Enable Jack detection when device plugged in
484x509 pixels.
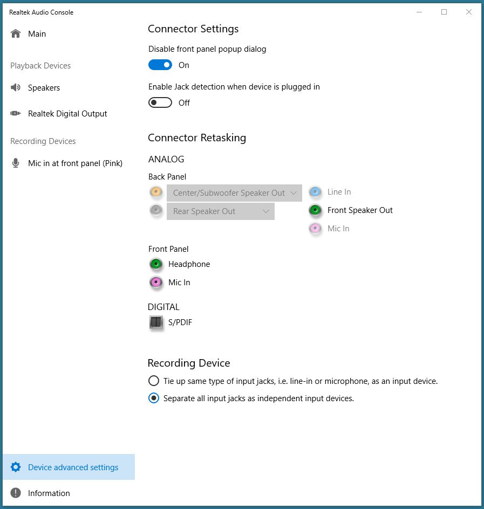click(160, 102)
